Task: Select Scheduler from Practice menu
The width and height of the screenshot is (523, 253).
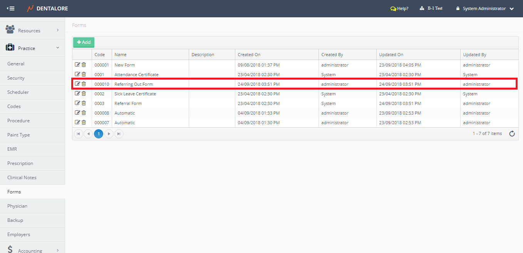Action: coord(18,92)
